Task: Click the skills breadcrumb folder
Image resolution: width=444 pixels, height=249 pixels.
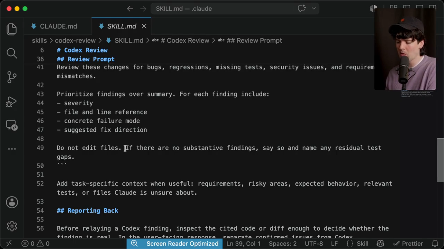Action: [39, 40]
